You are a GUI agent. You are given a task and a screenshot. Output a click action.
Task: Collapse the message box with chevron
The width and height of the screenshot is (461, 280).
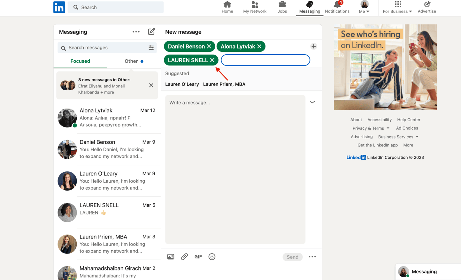[x=312, y=102]
